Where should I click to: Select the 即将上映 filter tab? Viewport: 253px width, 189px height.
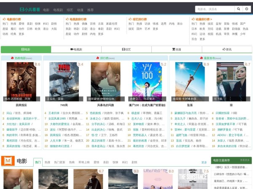pos(85,162)
